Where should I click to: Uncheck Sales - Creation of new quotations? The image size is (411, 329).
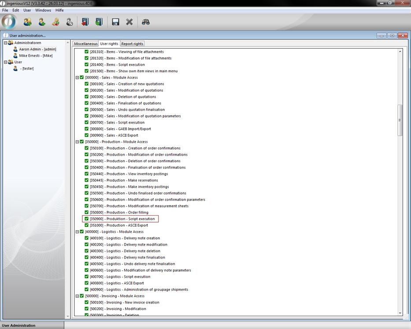(x=87, y=84)
